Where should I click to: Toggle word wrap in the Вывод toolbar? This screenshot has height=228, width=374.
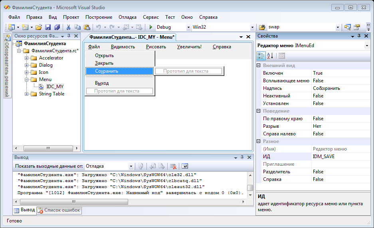[185, 166]
